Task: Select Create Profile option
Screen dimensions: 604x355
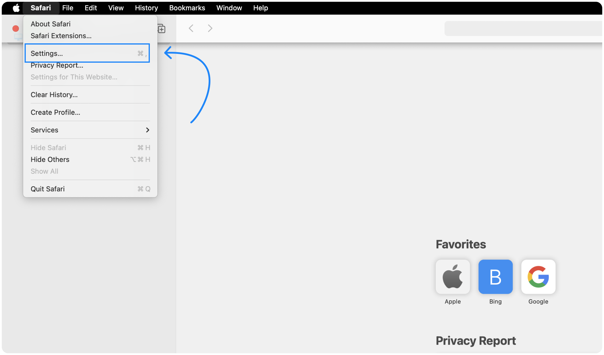Action: tap(55, 112)
